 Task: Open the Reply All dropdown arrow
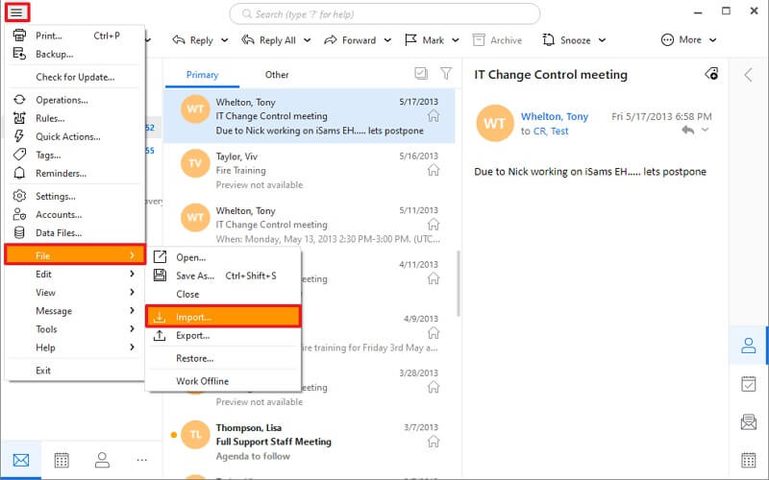[307, 40]
